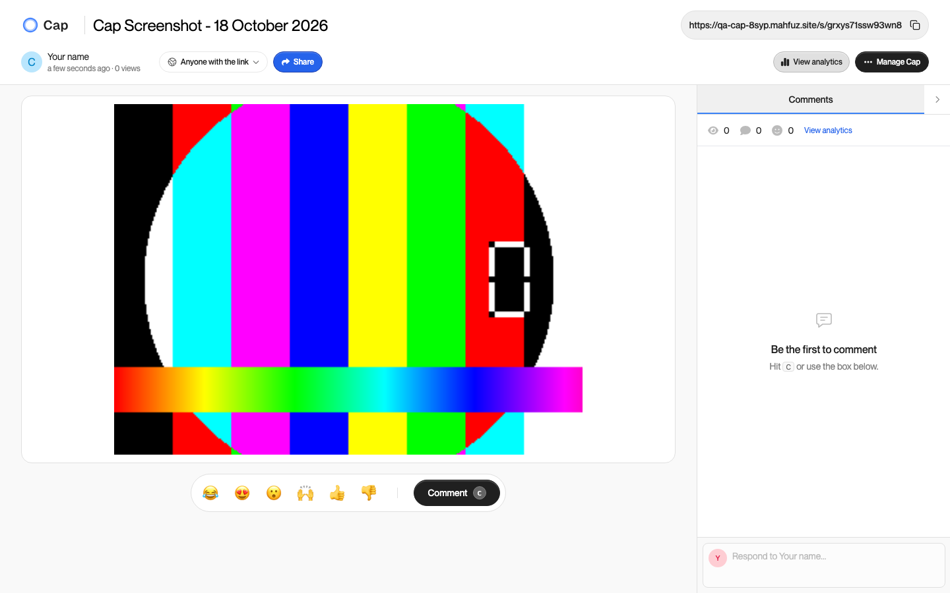This screenshot has width=950, height=593.
Task: Click the speech bubble icon above Be the first to comment
Action: click(824, 320)
